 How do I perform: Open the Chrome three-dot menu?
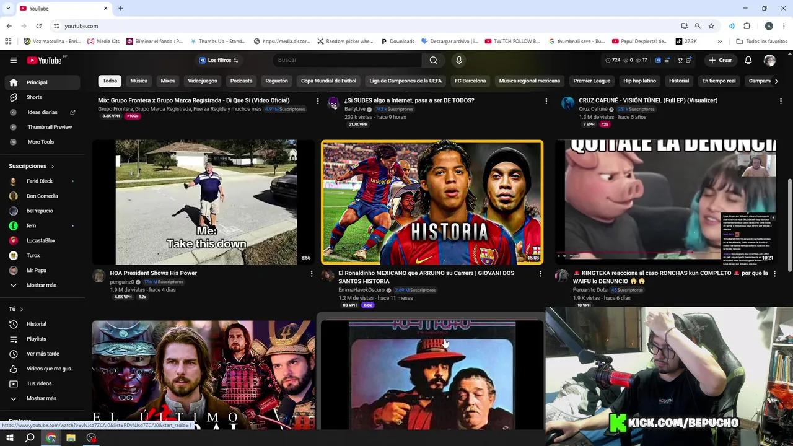click(x=784, y=26)
